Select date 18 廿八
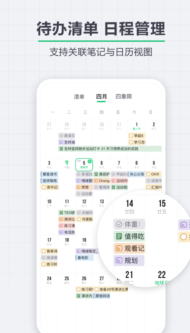190x333 pixels. point(67,242)
